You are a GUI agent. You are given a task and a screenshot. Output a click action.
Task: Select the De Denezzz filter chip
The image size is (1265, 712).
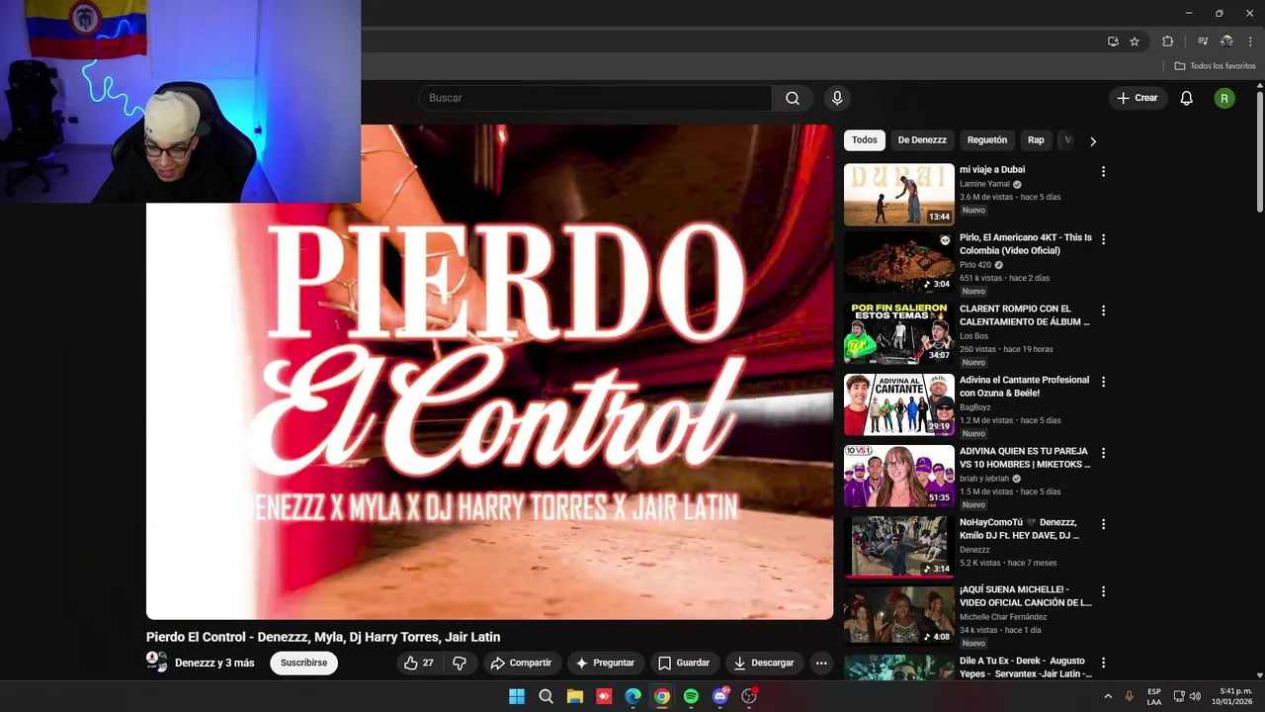click(922, 140)
